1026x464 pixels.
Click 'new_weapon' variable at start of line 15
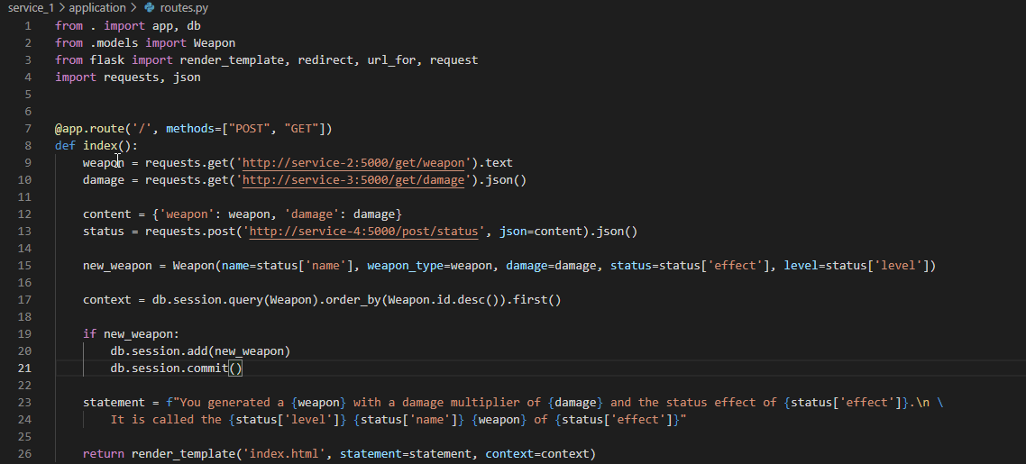(117, 265)
